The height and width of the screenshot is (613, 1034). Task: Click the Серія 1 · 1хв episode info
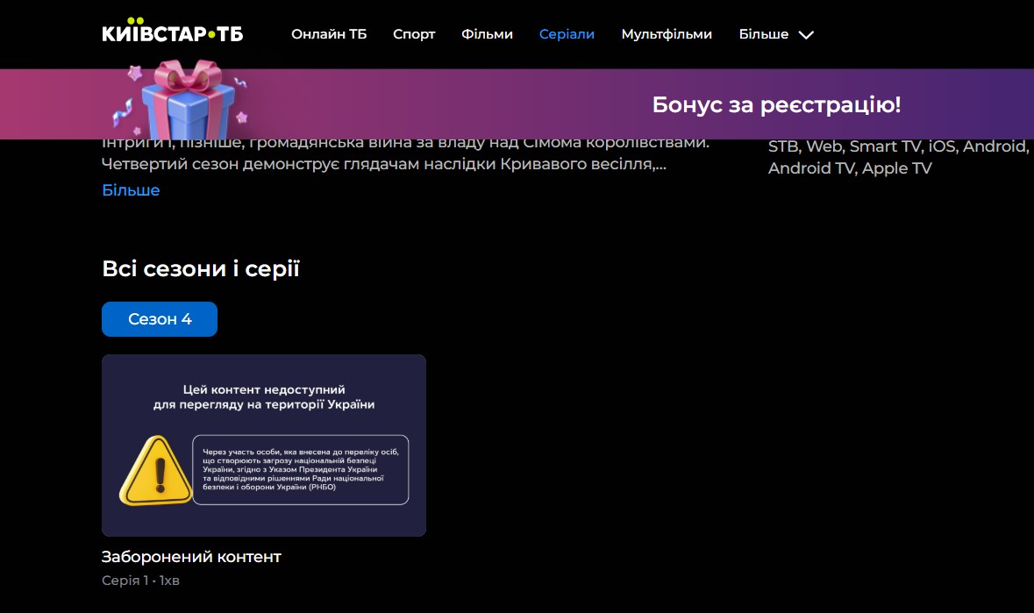(140, 581)
